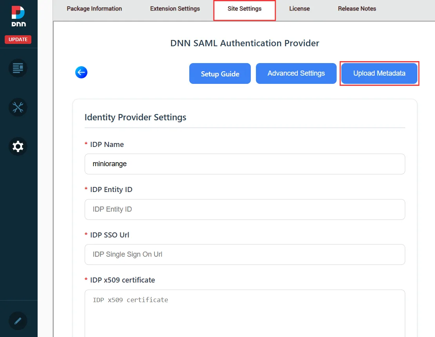
Task: Focus the IDP x509 certificate textarea
Action: (x=245, y=313)
